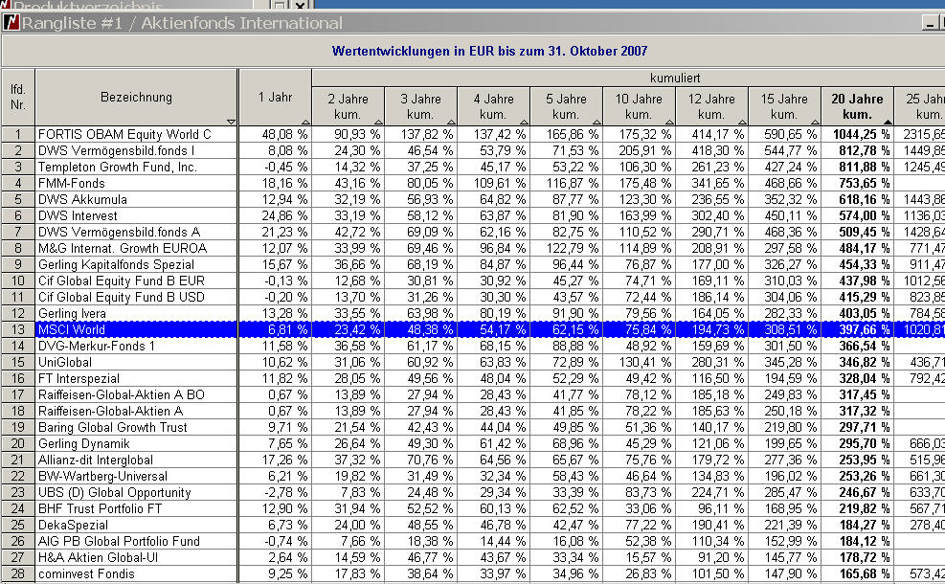Image resolution: width=945 pixels, height=584 pixels.
Task: Click the 397,66 % MSCI World 20-year value
Action: [x=864, y=329]
